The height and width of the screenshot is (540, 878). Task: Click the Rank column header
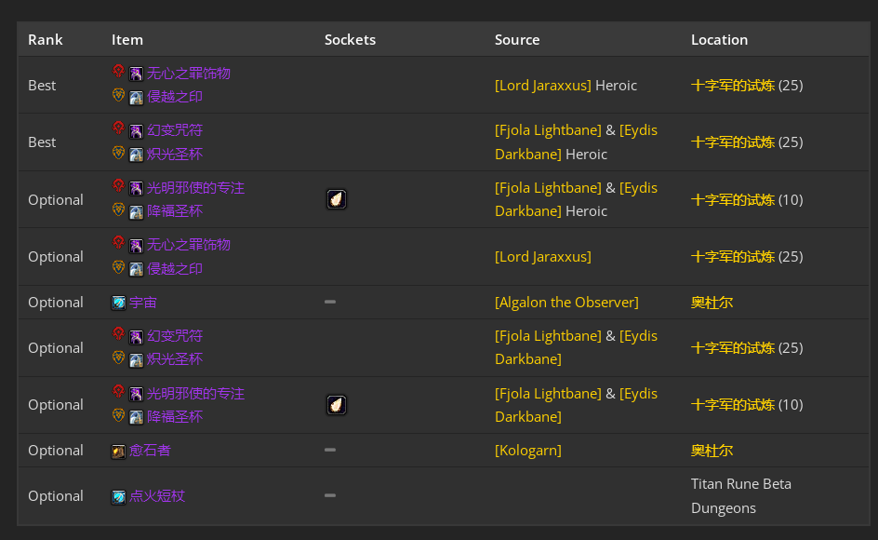click(45, 40)
